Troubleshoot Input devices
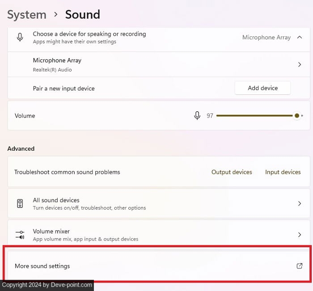 click(283, 172)
